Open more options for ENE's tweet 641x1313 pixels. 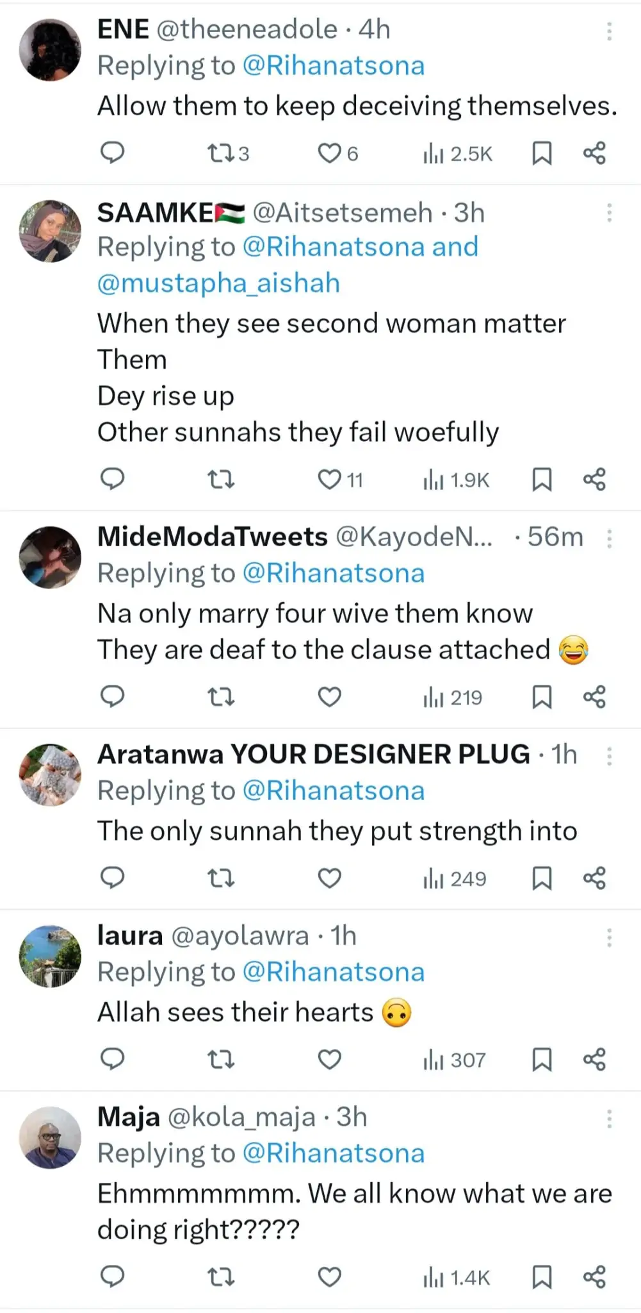609,31
